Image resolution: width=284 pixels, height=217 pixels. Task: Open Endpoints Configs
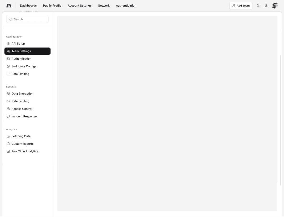(x=27, y=66)
